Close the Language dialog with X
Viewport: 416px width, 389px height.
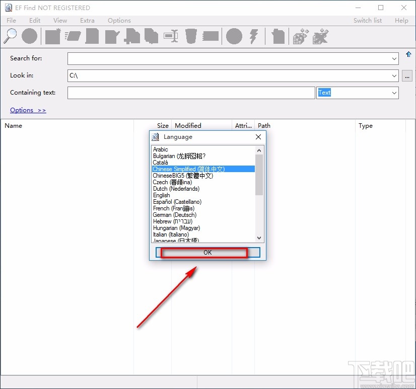click(258, 137)
